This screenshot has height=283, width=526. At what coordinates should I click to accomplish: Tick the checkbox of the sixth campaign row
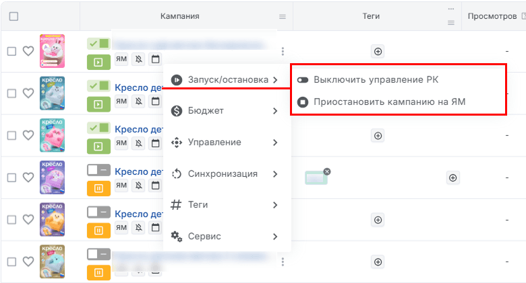tap(11, 261)
